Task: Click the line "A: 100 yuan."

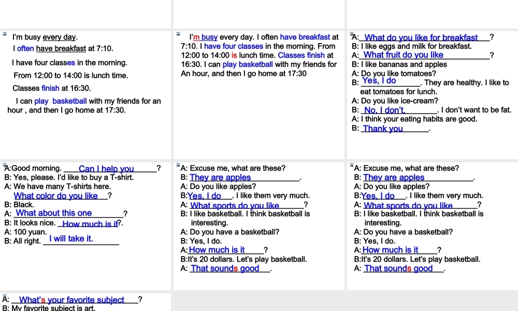Action: 25,232
